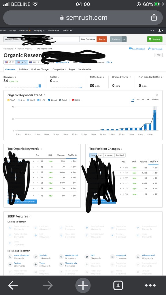Select the US 85 database
Viewport: 166px width, 295px height.
point(10,62)
